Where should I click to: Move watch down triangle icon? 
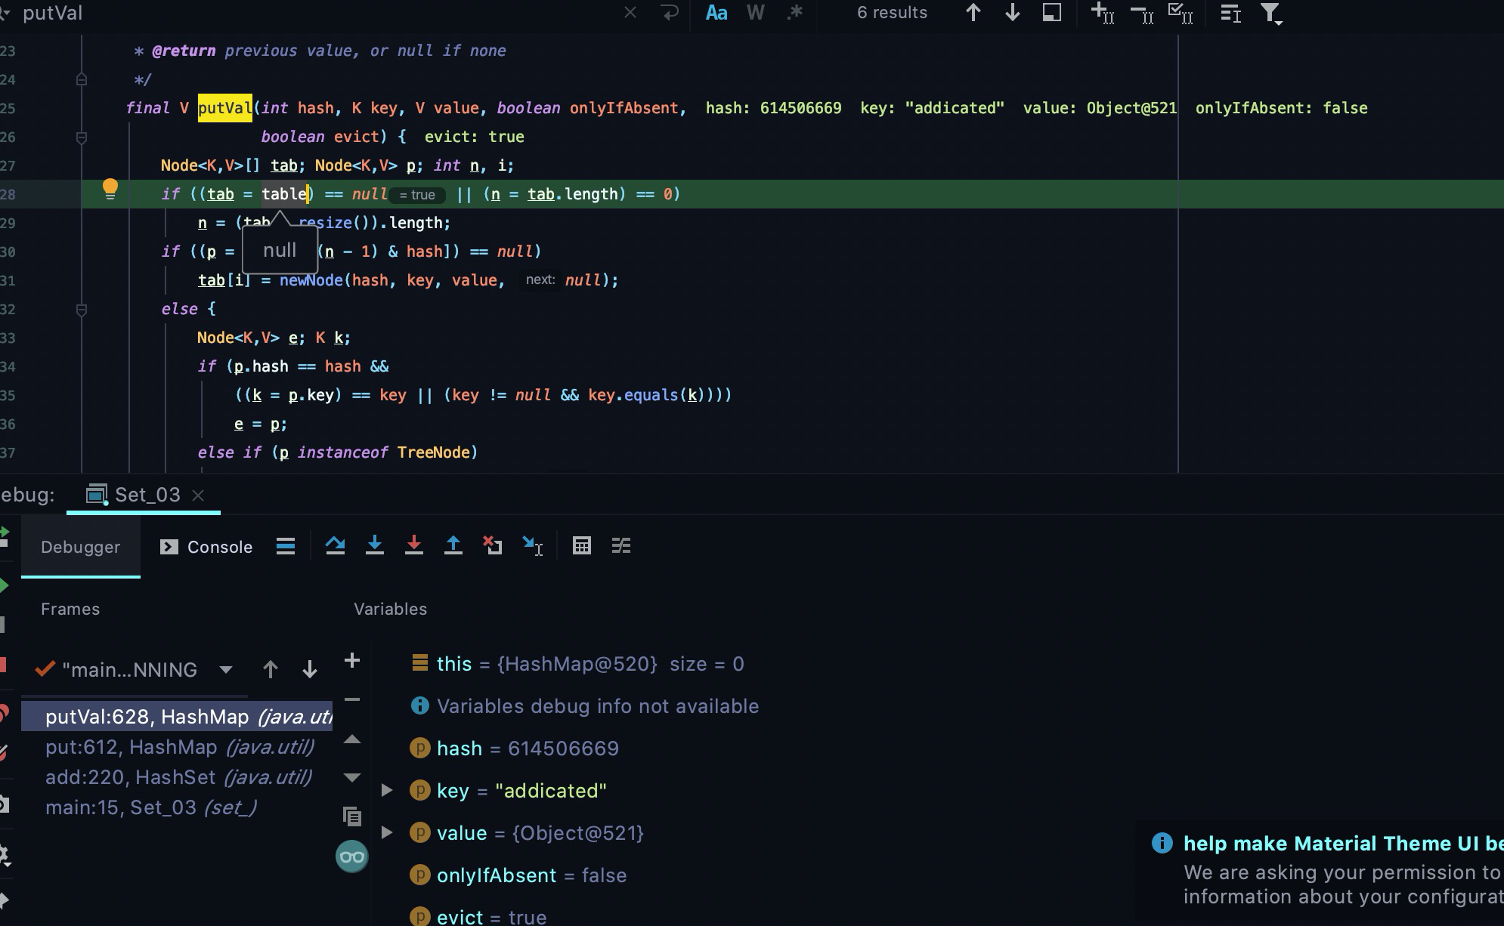[352, 777]
